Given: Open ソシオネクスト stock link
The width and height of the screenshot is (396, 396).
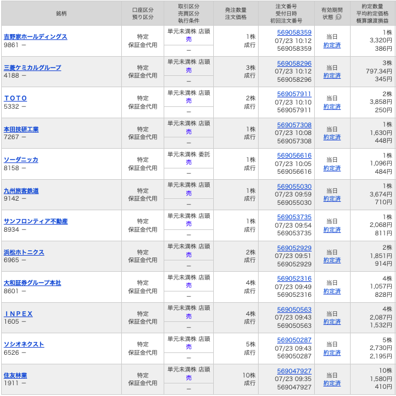Looking at the screenshot, I should click(24, 344).
